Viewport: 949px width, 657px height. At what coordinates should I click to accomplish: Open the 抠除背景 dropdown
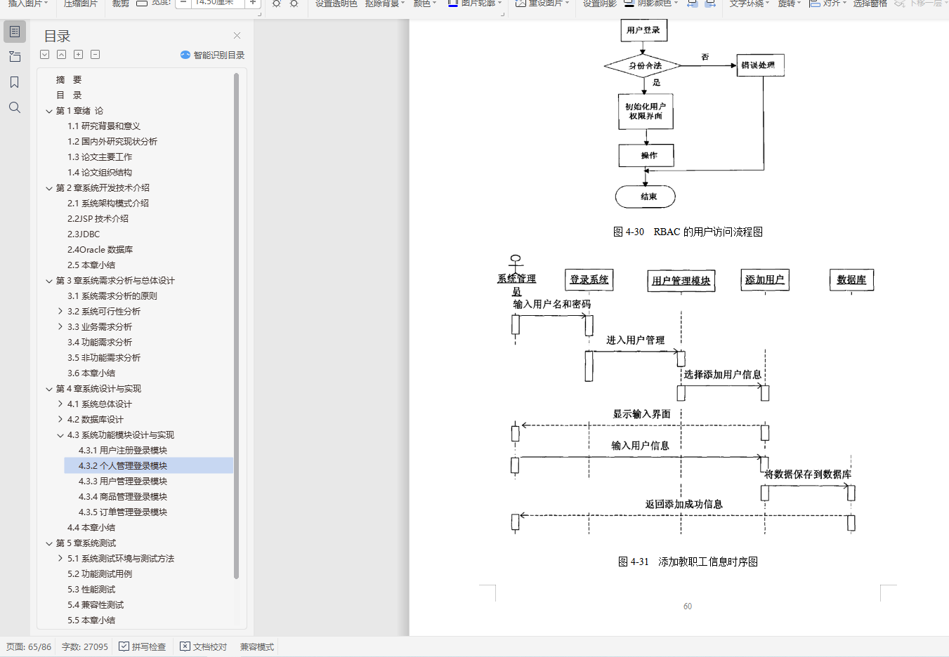[x=385, y=4]
